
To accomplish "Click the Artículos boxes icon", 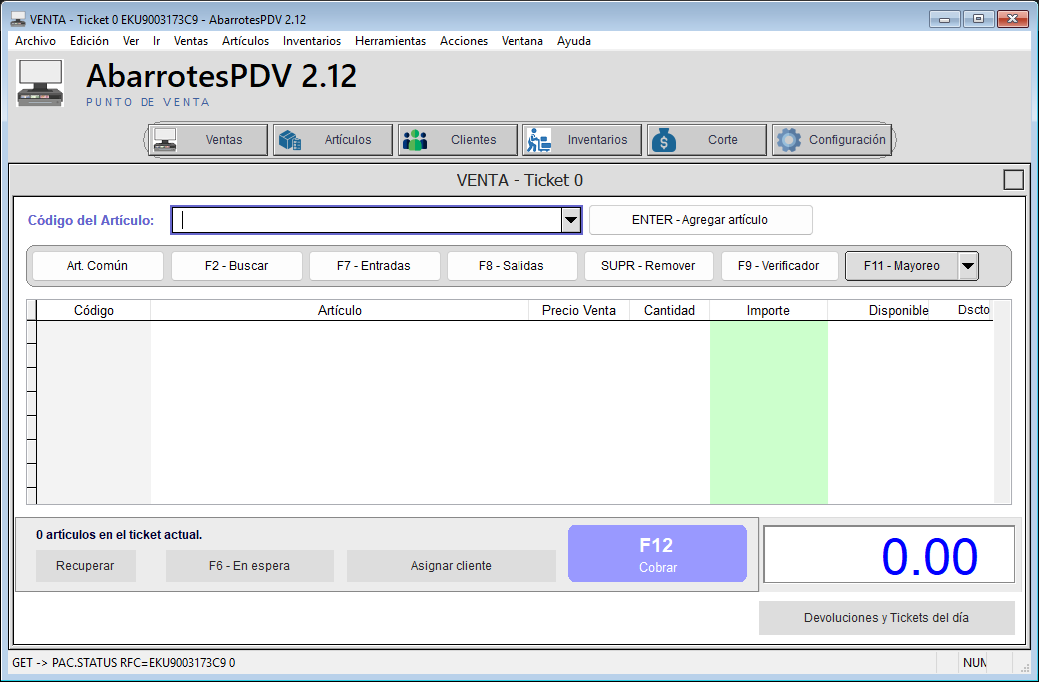I will pyautogui.click(x=290, y=140).
